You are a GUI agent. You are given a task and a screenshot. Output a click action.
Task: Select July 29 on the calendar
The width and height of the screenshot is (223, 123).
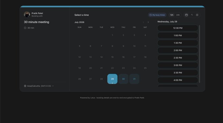112,79
